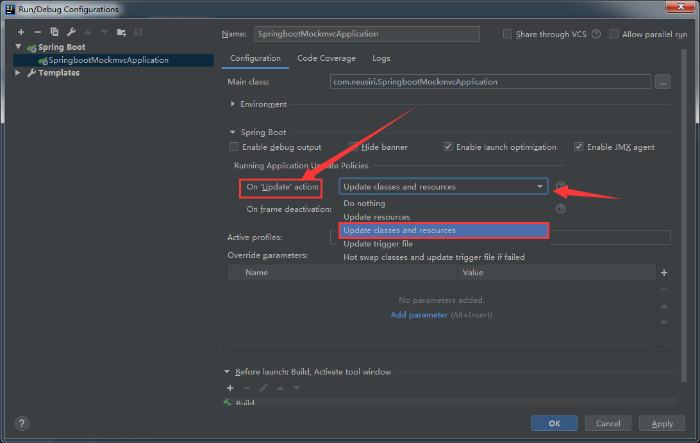Enable Allow parallel run

point(614,35)
